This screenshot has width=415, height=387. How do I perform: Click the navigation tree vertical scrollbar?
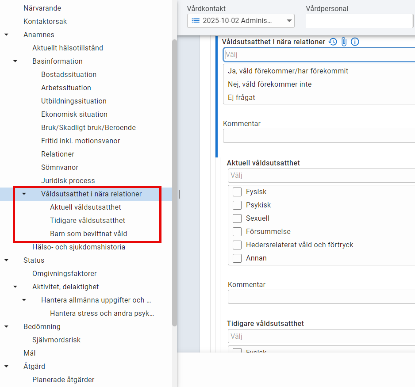[174, 177]
